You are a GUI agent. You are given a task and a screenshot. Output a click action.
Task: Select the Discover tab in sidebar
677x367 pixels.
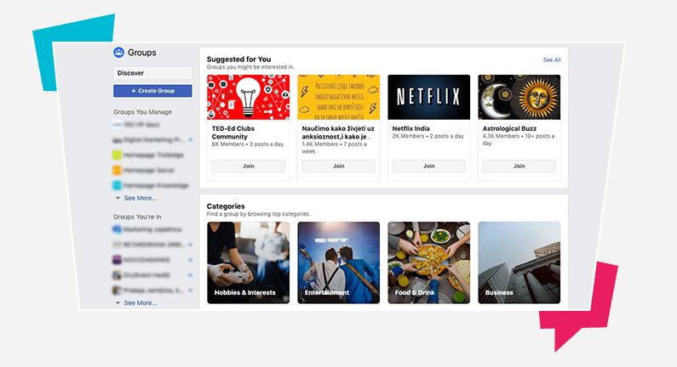152,73
